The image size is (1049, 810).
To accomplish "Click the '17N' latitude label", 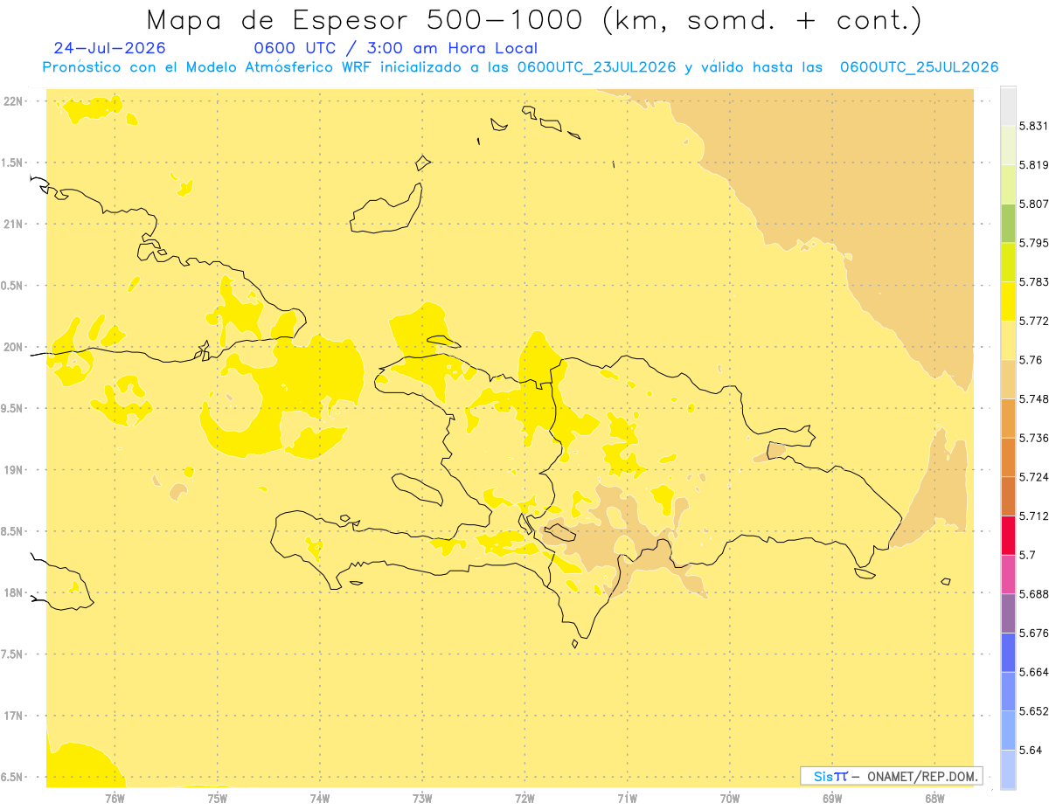I will point(15,716).
